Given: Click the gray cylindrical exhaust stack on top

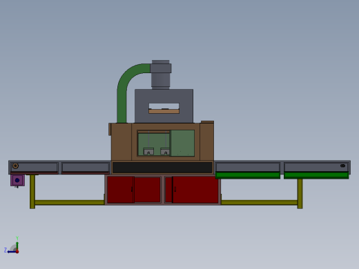Looking at the screenshot, I should click(161, 74).
